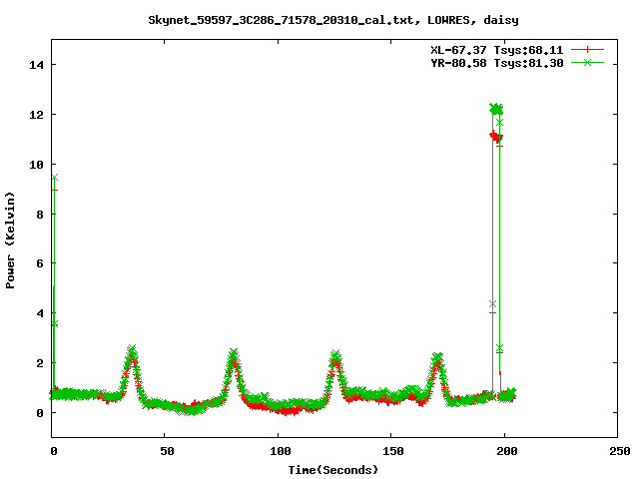
Task: Click the y-axis tick label 12
Action: [x=36, y=115]
